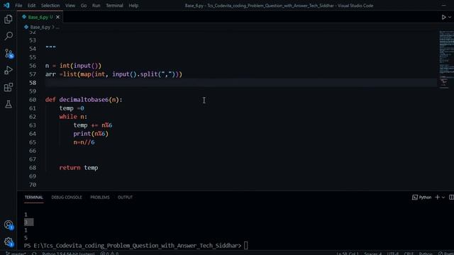Create a new terminal with plus icon

coord(437,197)
